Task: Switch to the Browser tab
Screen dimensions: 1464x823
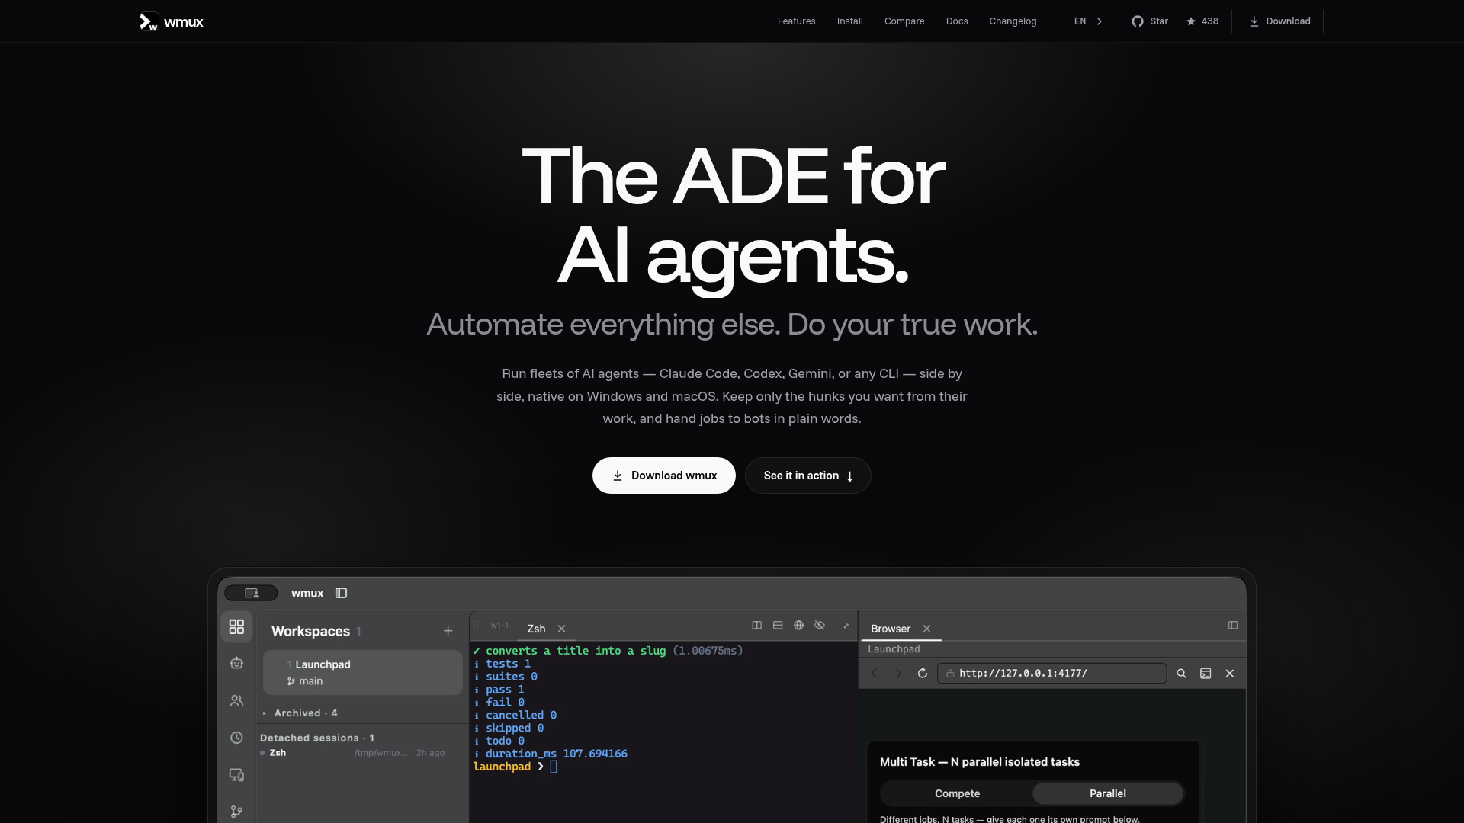Action: coord(891,629)
